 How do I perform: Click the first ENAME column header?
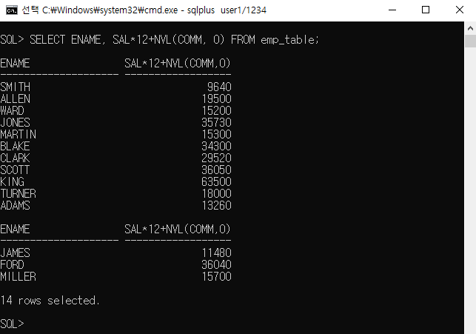point(15,64)
